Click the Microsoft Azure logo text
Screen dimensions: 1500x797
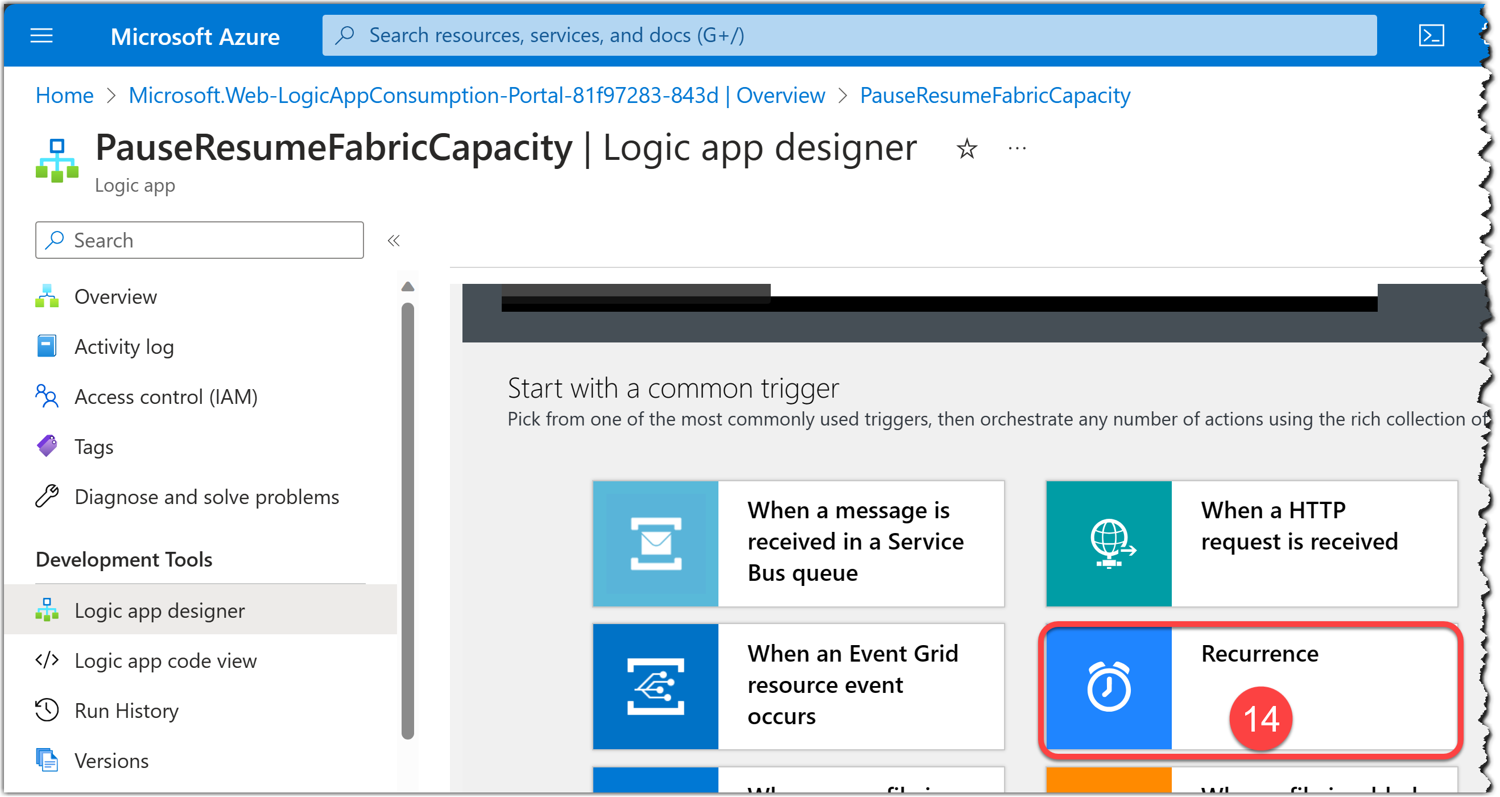click(195, 36)
